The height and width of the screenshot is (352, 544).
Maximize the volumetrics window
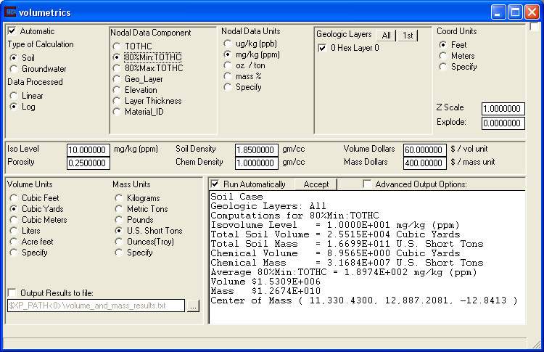point(515,12)
